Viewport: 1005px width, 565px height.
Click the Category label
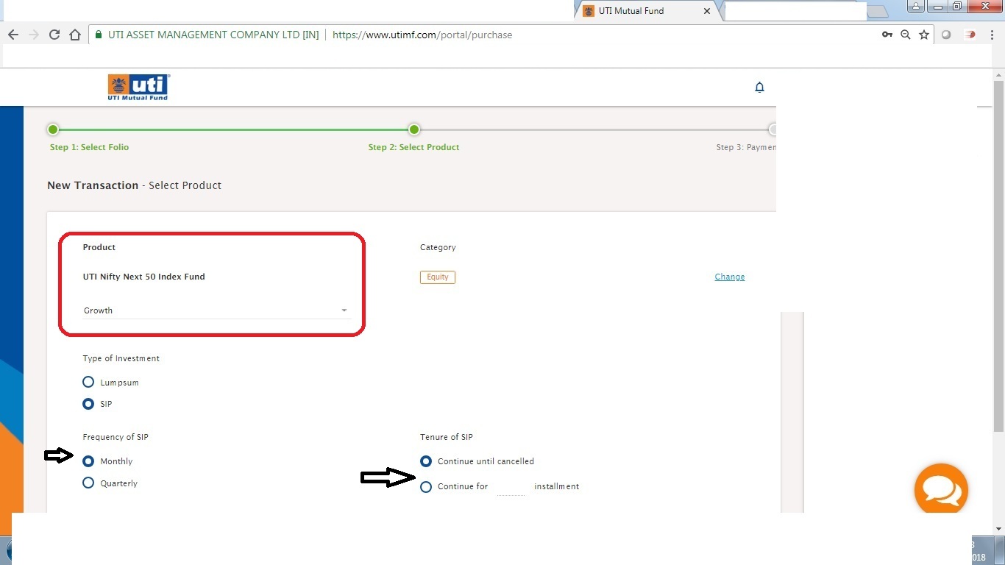(438, 247)
